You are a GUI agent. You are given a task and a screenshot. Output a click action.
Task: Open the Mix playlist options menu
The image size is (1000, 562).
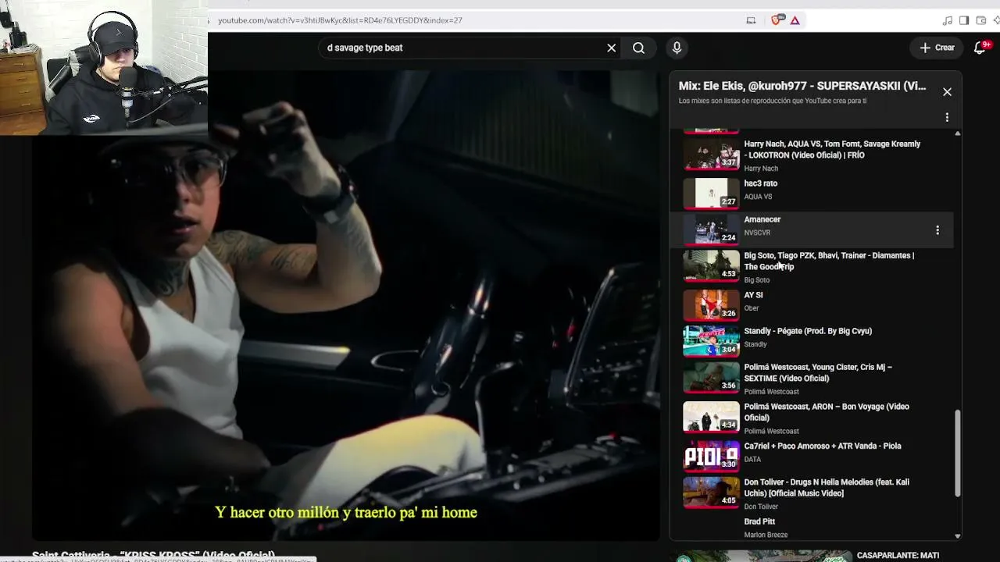[947, 117]
